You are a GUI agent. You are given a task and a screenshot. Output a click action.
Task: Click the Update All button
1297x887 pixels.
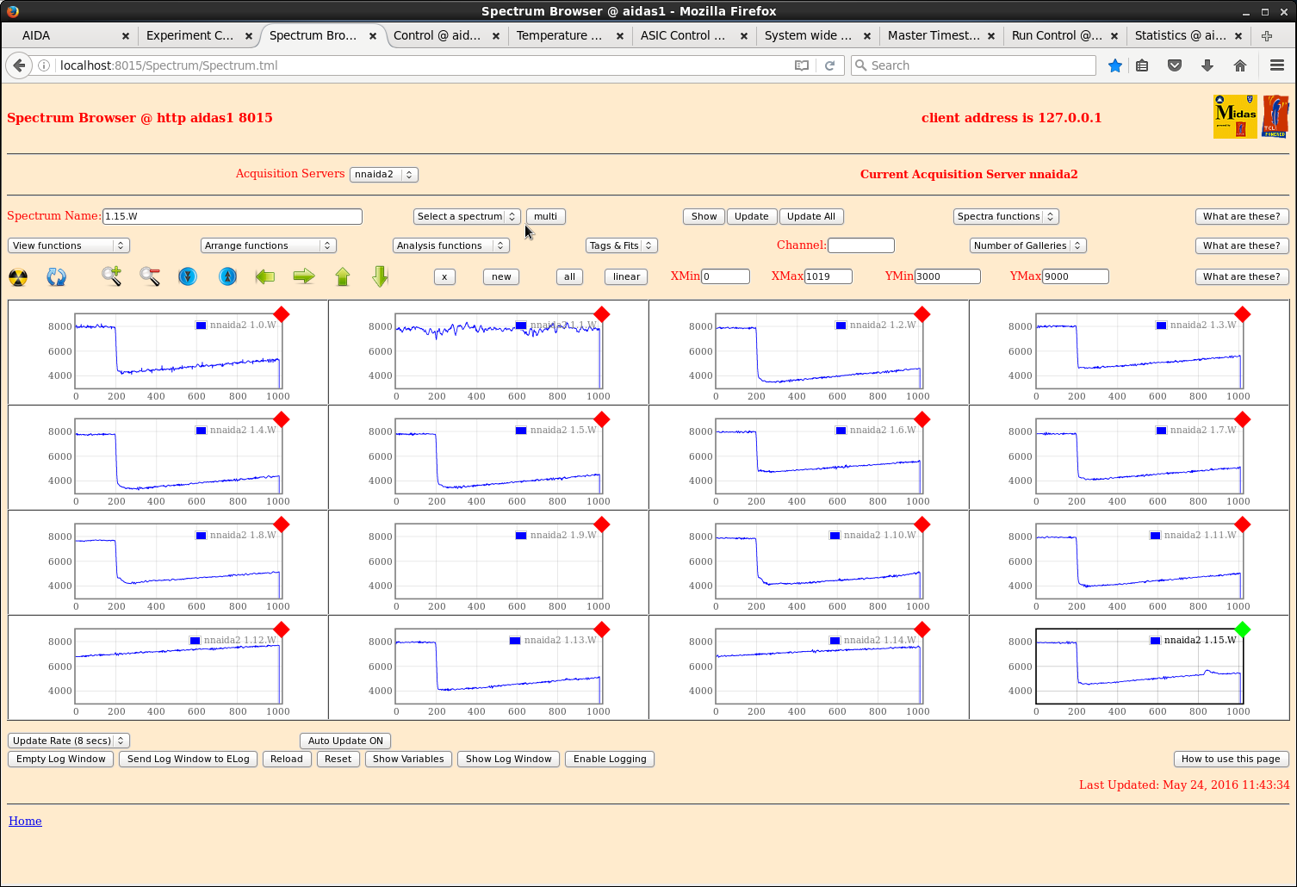tap(811, 216)
